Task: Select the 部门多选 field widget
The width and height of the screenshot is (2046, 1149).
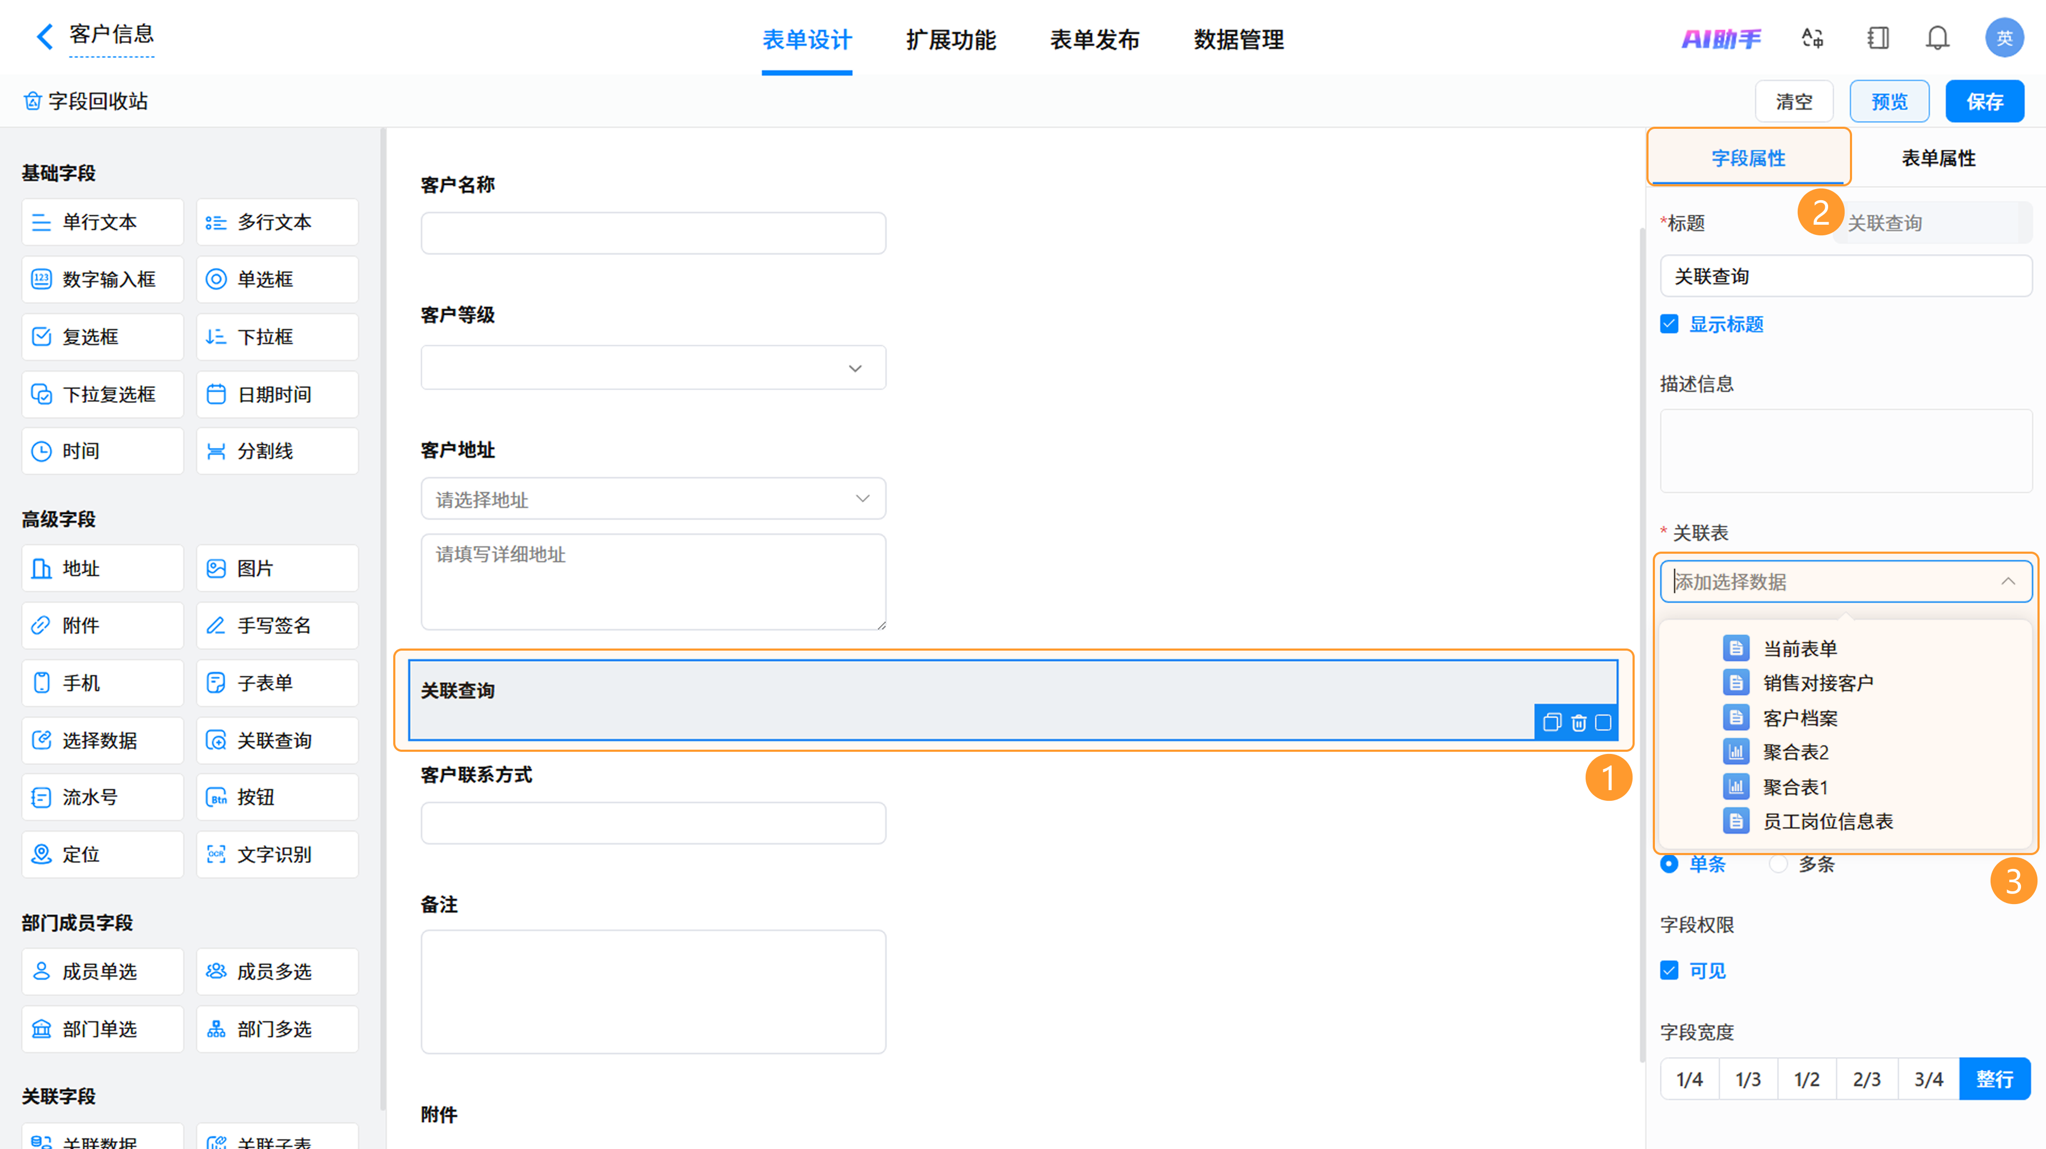Action: coord(277,1029)
